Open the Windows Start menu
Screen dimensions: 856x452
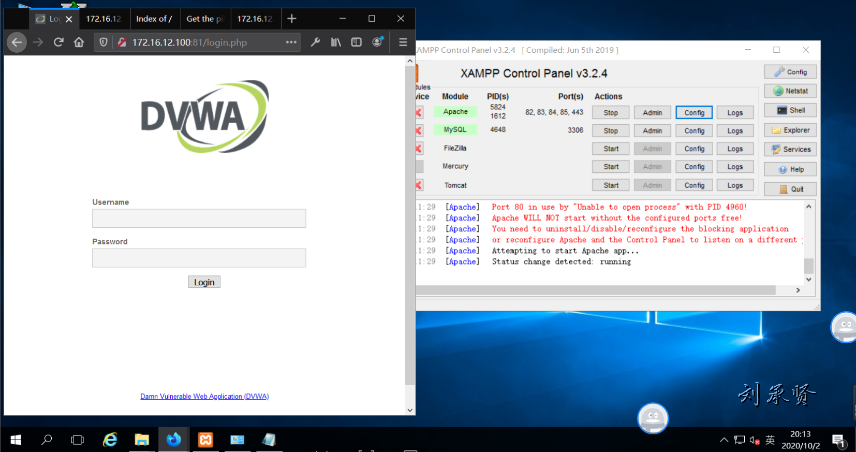tap(16, 440)
